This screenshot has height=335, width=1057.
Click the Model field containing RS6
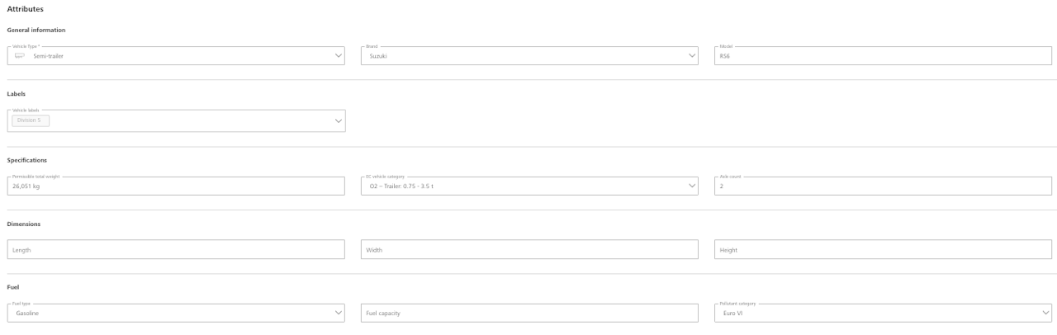[x=883, y=56]
